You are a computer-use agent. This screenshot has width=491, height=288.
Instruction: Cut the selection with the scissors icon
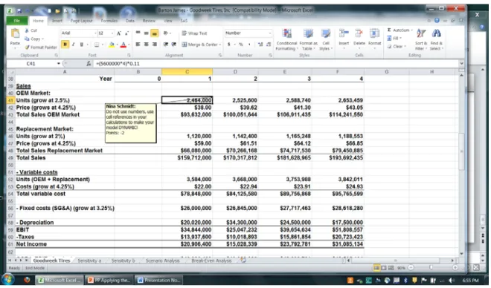coord(27,30)
